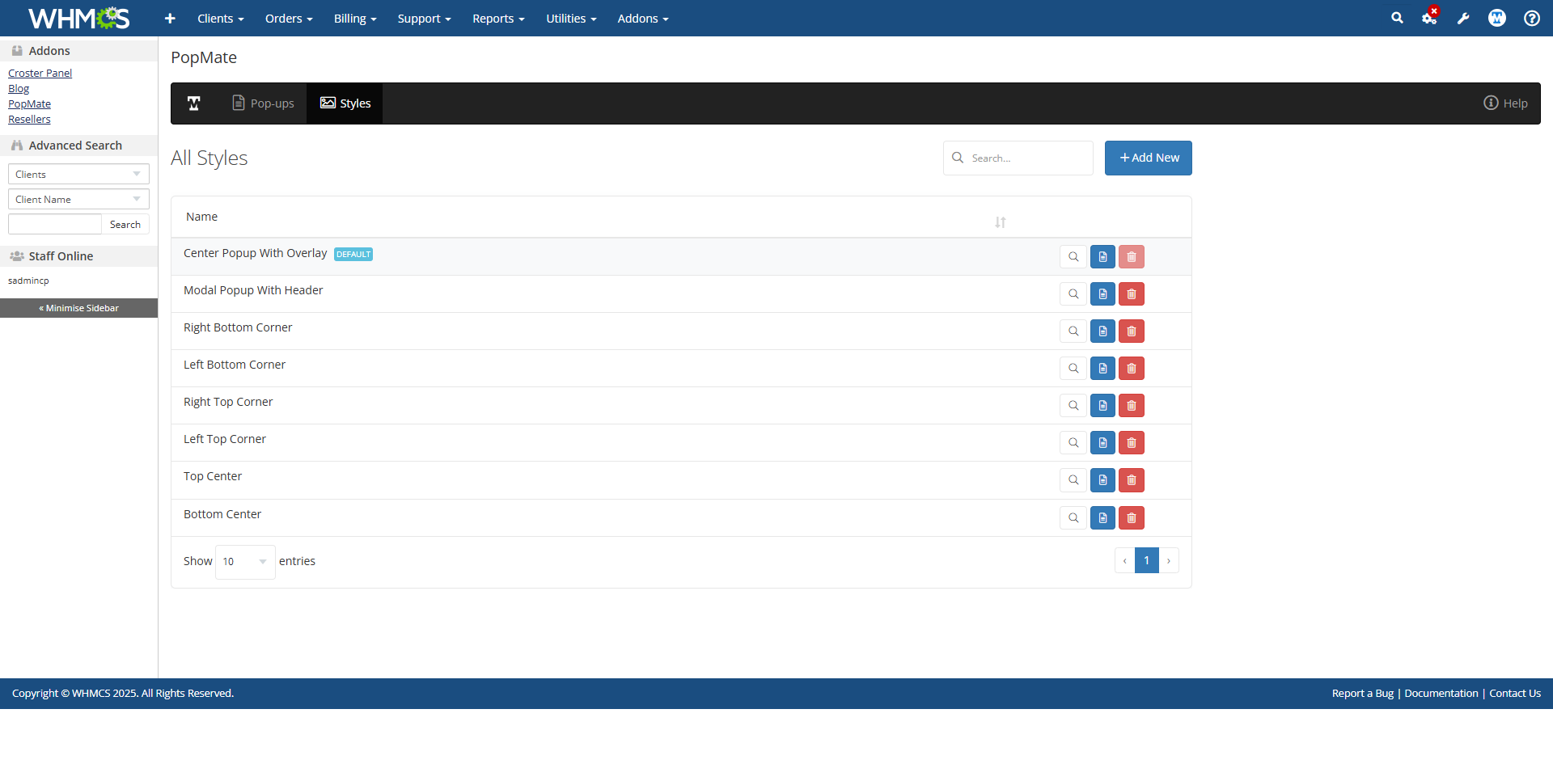Go to pagination page 1
Image resolution: width=1553 pixels, height=764 pixels.
point(1147,560)
